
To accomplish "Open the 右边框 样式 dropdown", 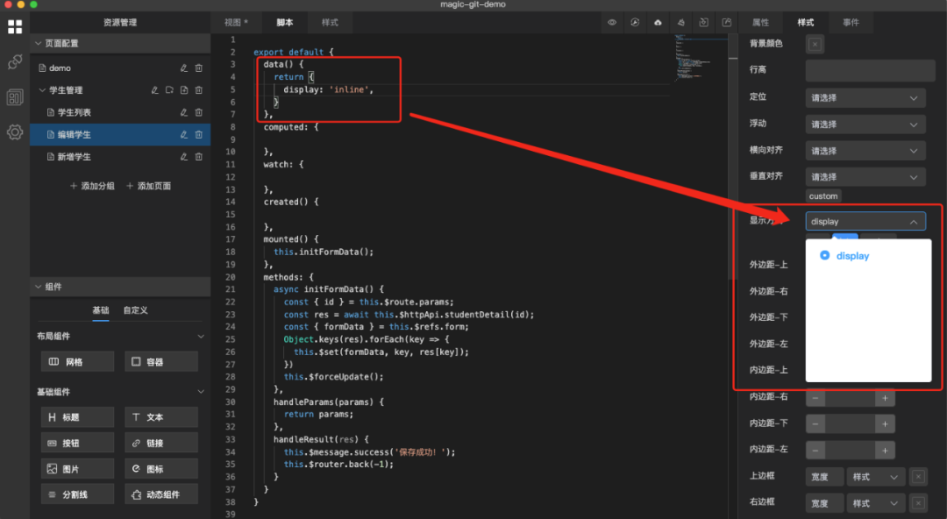I will pos(875,503).
